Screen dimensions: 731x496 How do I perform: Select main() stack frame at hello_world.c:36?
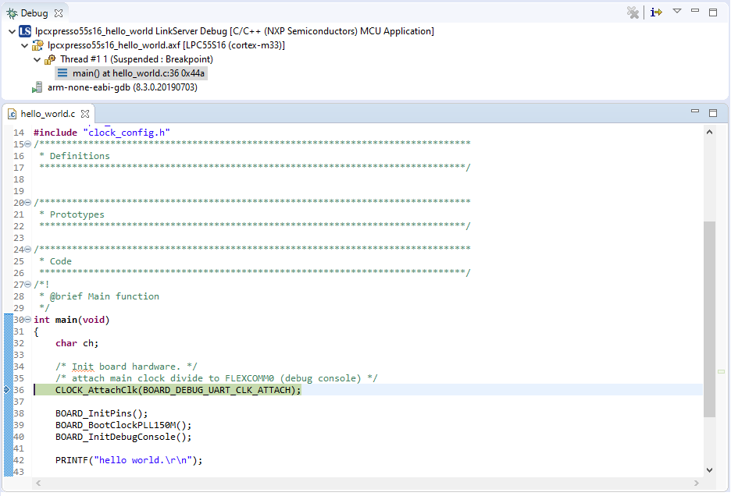(x=138, y=73)
